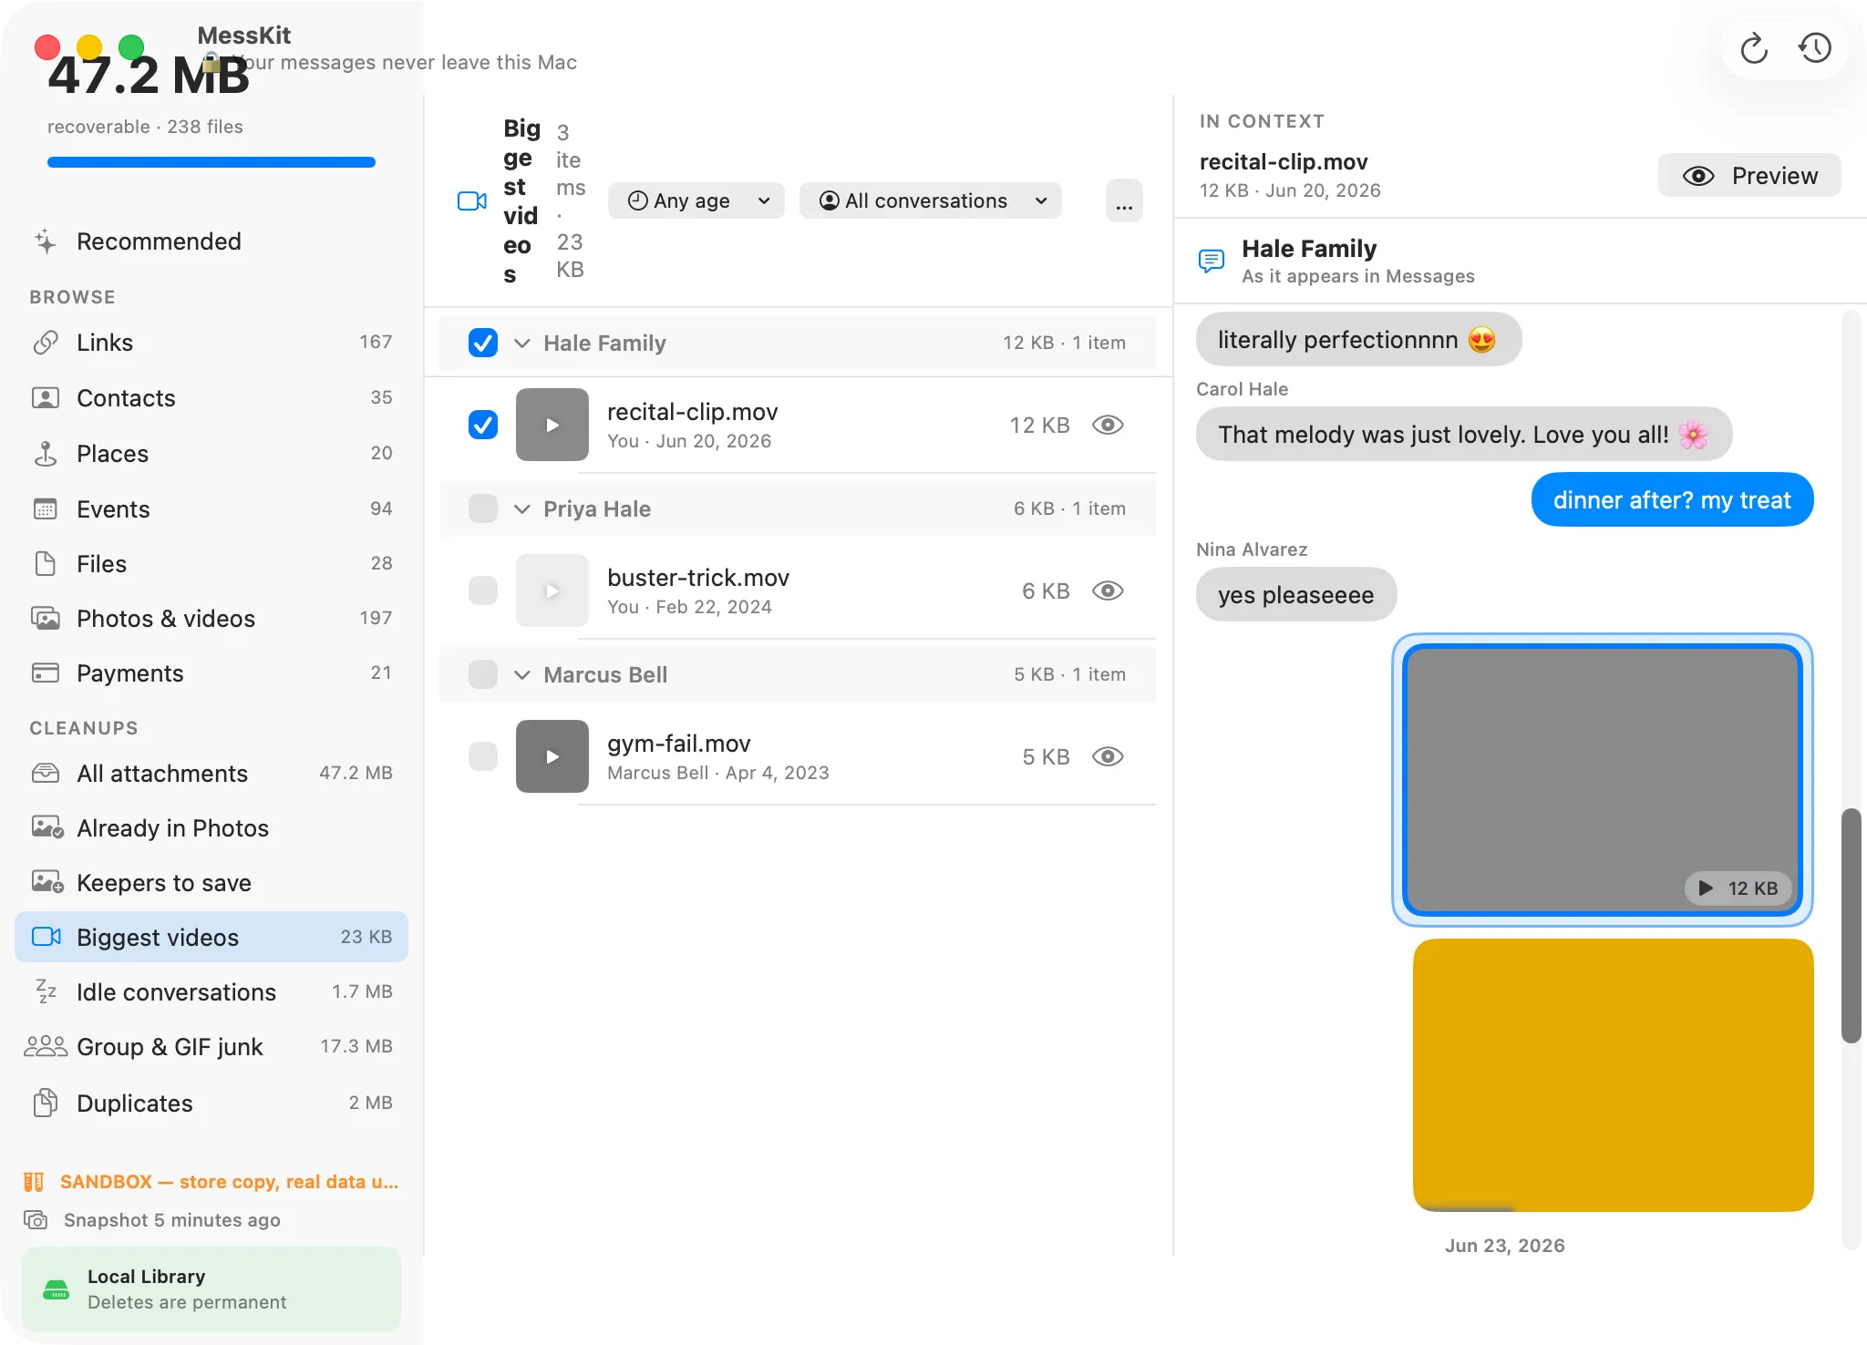
Task: Click the photo-check icon beside Already in Photos
Action: tap(46, 828)
